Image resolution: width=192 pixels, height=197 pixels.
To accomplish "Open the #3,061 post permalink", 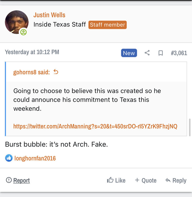I will click(x=179, y=53).
